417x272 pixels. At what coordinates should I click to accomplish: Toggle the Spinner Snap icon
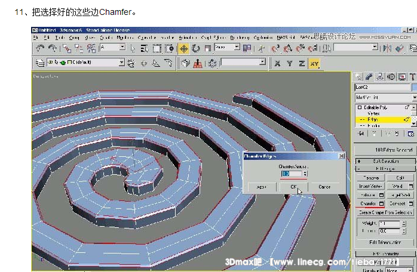[x=312, y=48]
